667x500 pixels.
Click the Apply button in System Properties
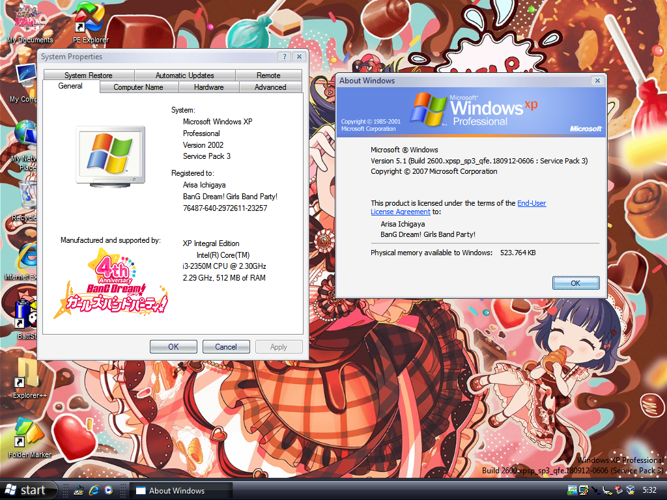click(x=279, y=347)
